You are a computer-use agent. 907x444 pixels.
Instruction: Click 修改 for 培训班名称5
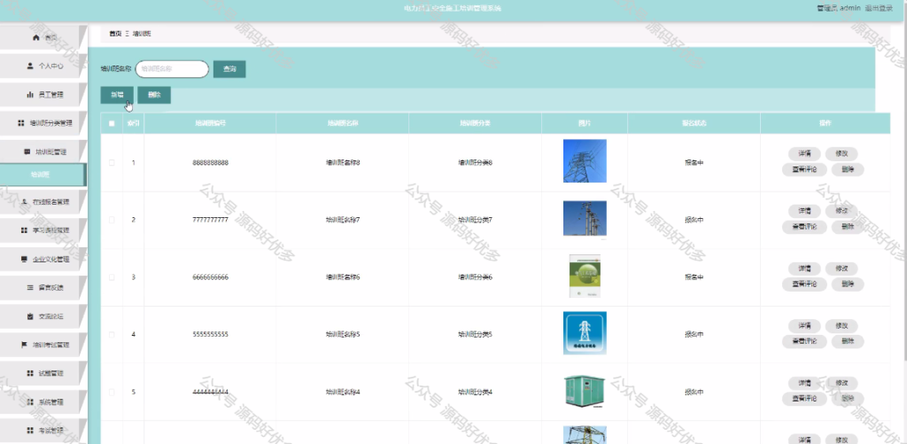[x=841, y=326]
